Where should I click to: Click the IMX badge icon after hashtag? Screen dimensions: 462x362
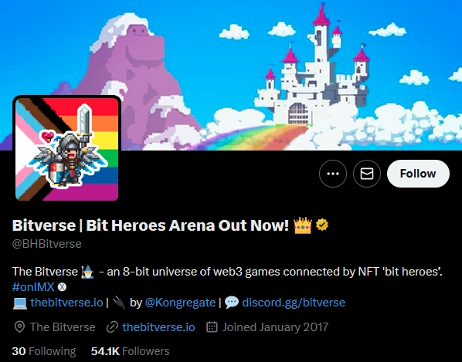[x=62, y=287]
